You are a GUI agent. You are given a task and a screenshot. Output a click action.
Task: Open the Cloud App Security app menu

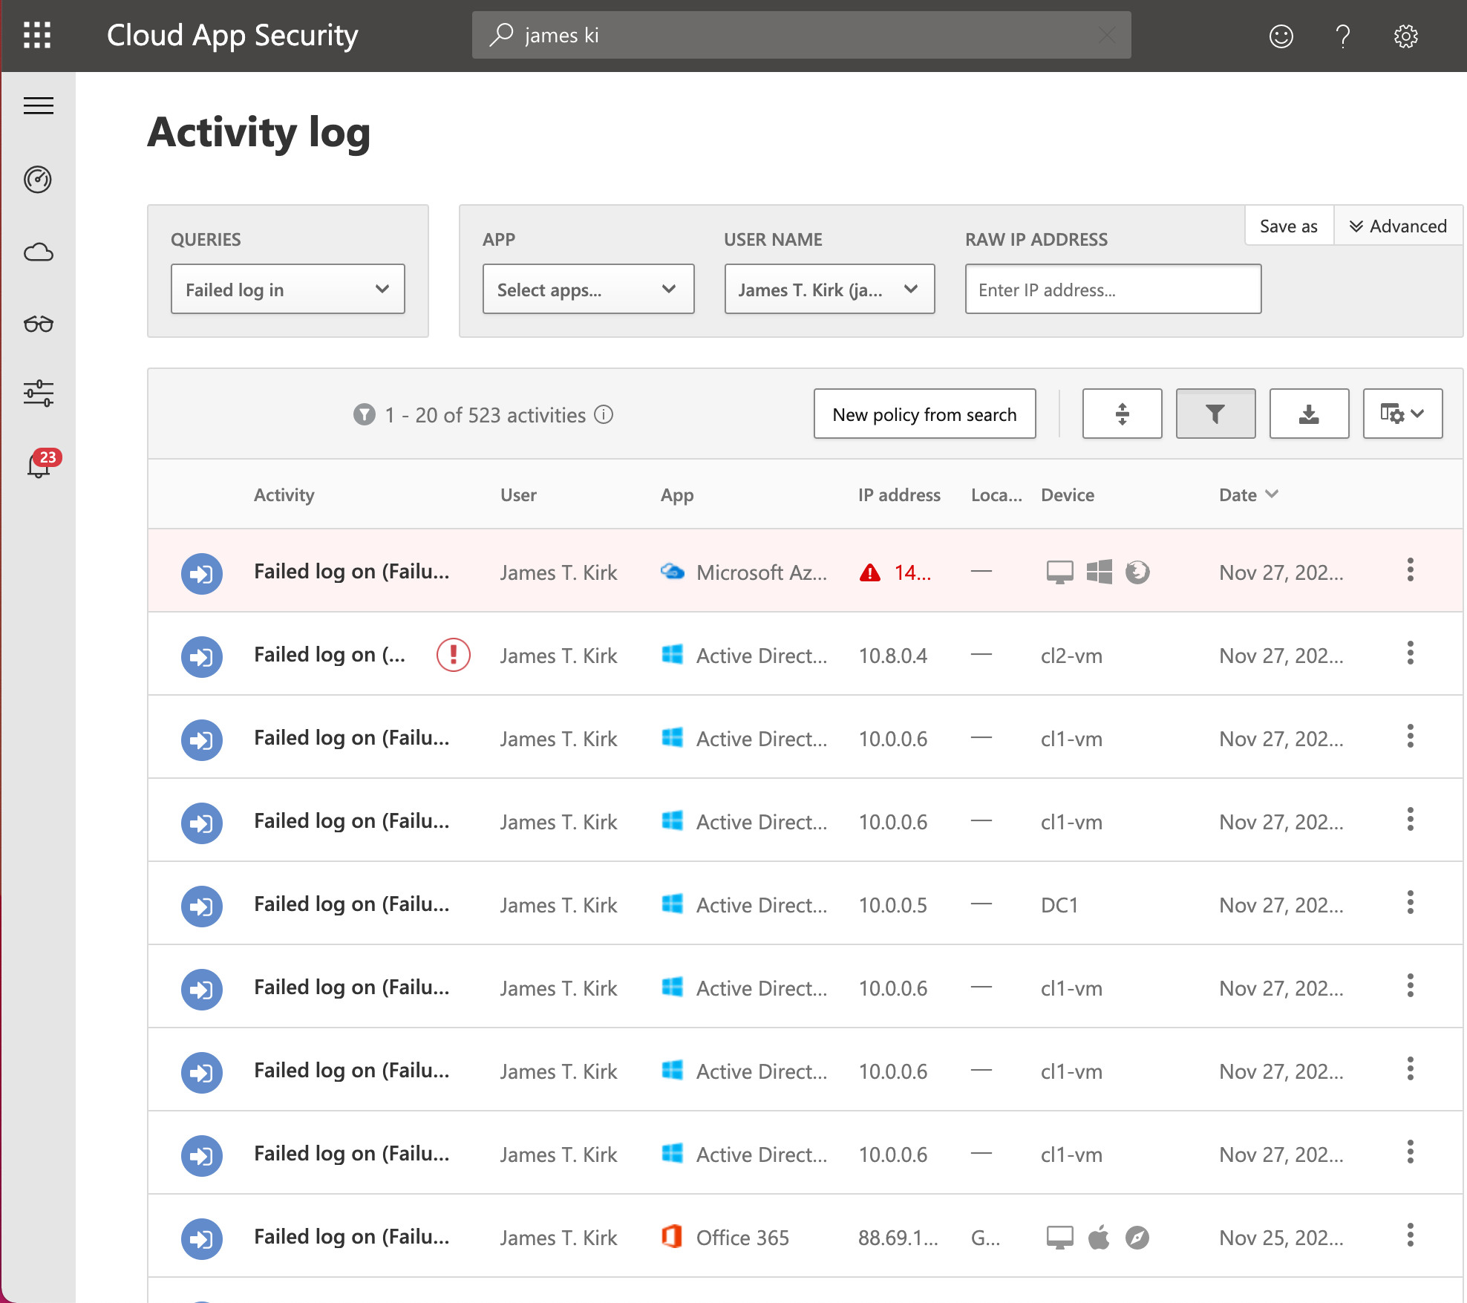click(36, 35)
